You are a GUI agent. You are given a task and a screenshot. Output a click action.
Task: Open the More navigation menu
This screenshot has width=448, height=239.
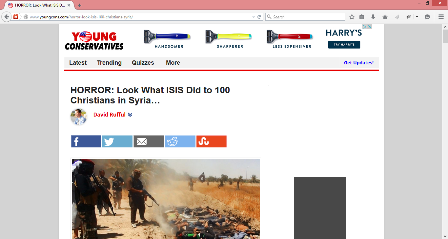[x=173, y=63]
